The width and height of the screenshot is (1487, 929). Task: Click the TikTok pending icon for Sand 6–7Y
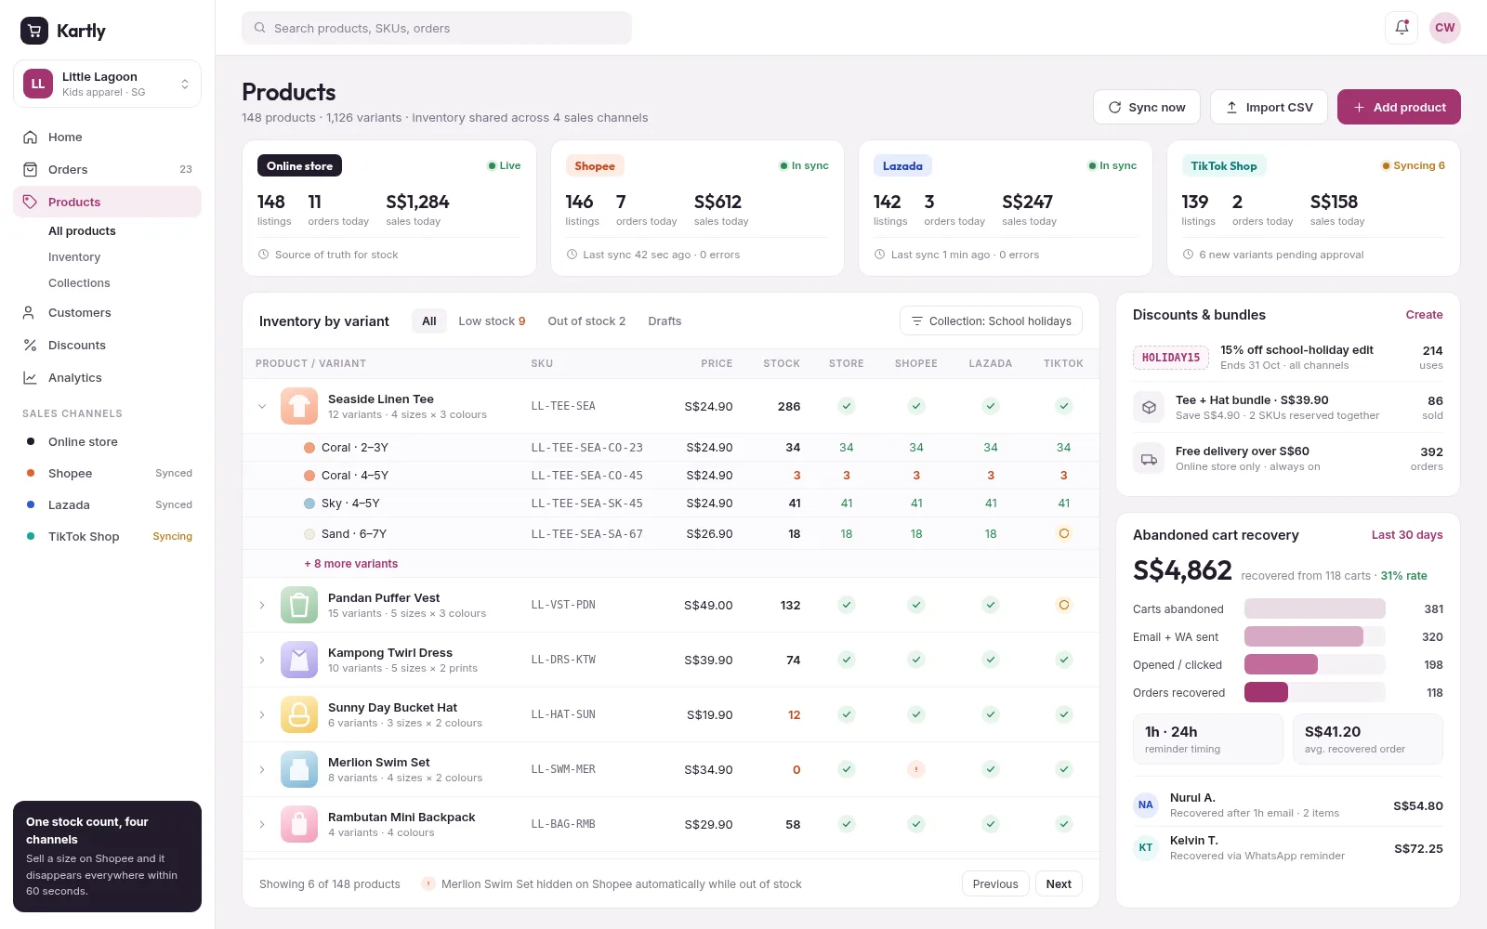(x=1064, y=533)
